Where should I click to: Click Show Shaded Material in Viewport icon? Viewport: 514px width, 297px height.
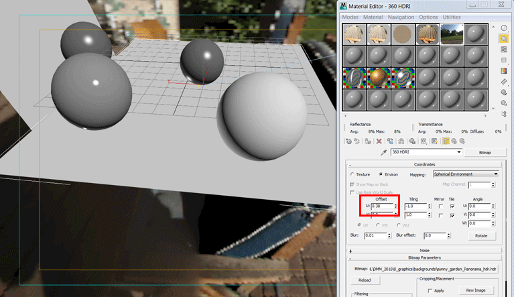pos(435,141)
